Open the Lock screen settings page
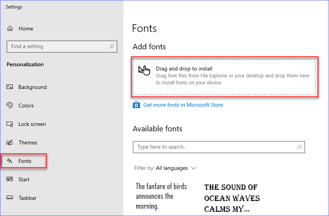 click(x=32, y=124)
